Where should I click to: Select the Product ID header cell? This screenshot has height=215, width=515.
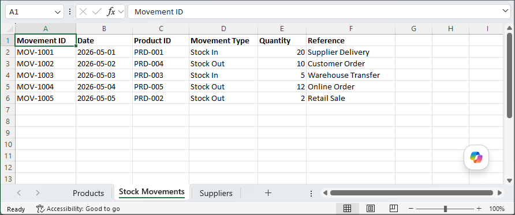(161, 41)
